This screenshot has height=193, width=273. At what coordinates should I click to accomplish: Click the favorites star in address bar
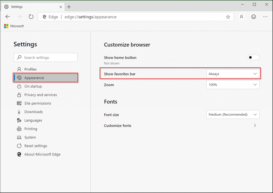pos(228,17)
